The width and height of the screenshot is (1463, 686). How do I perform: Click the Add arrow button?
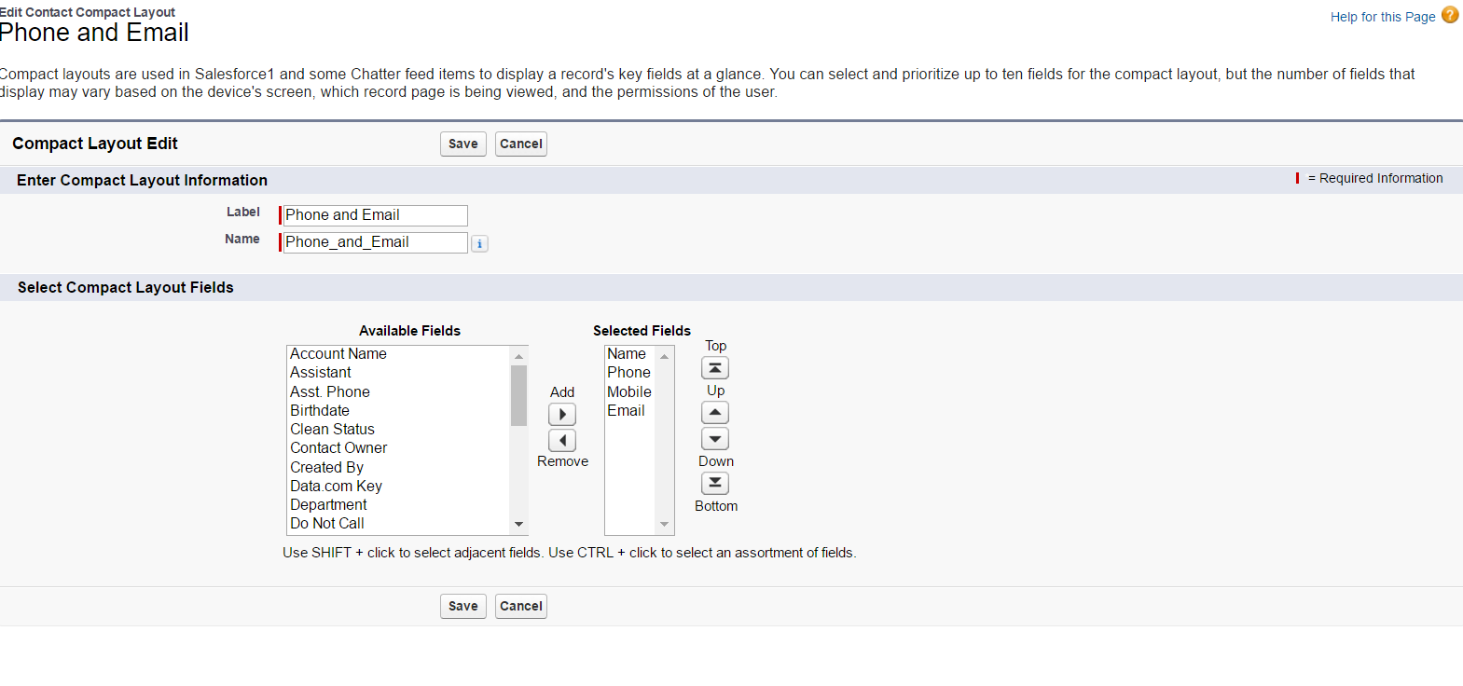tap(562, 415)
